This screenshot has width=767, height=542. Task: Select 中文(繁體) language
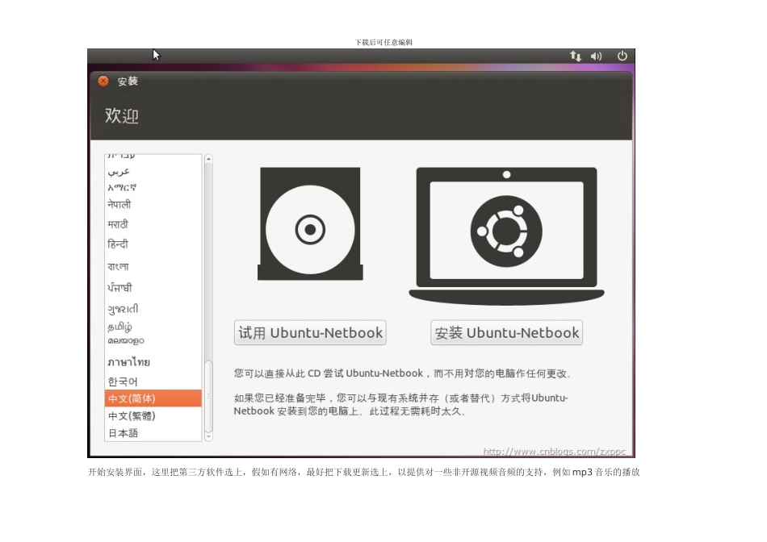[153, 416]
